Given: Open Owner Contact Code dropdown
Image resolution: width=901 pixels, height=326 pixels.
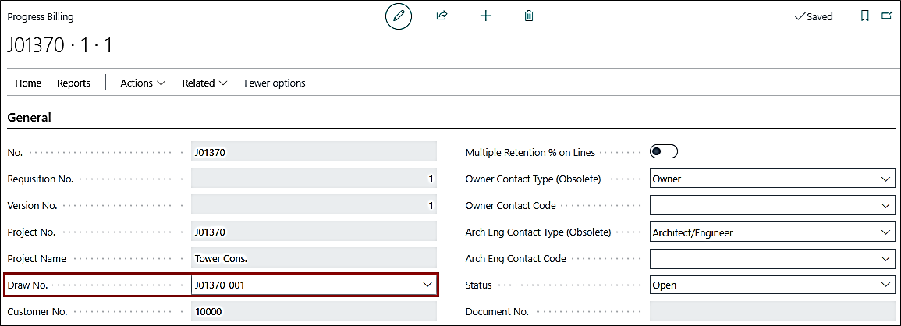Looking at the screenshot, I should pyautogui.click(x=885, y=206).
